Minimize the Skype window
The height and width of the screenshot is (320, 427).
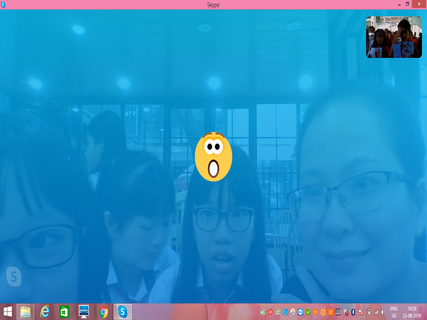[x=399, y=5]
